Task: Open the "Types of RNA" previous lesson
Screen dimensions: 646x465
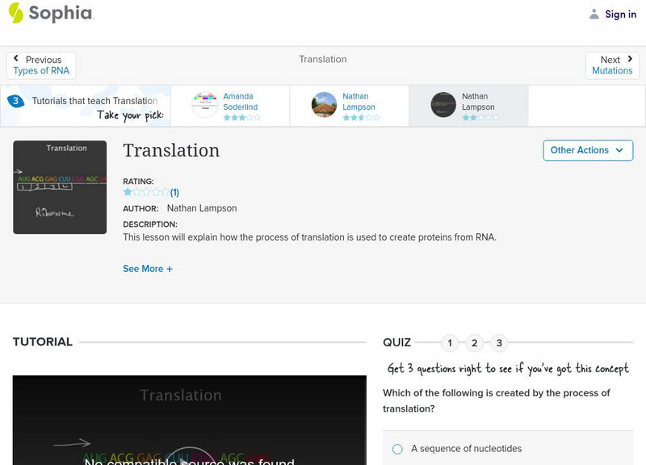Action: 41,71
